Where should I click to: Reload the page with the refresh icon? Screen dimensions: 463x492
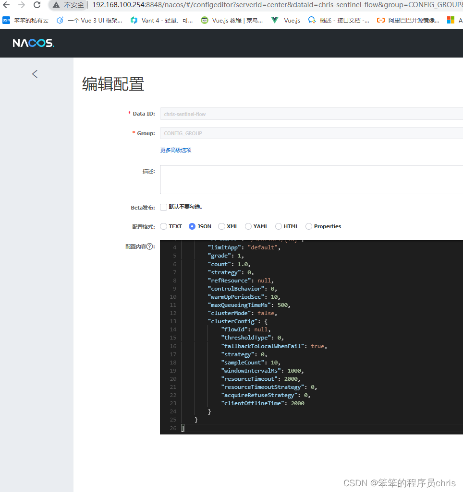[37, 5]
